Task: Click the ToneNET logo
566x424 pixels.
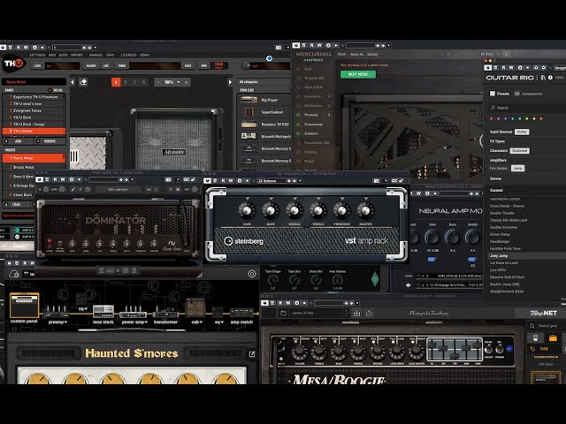Action: (x=543, y=313)
